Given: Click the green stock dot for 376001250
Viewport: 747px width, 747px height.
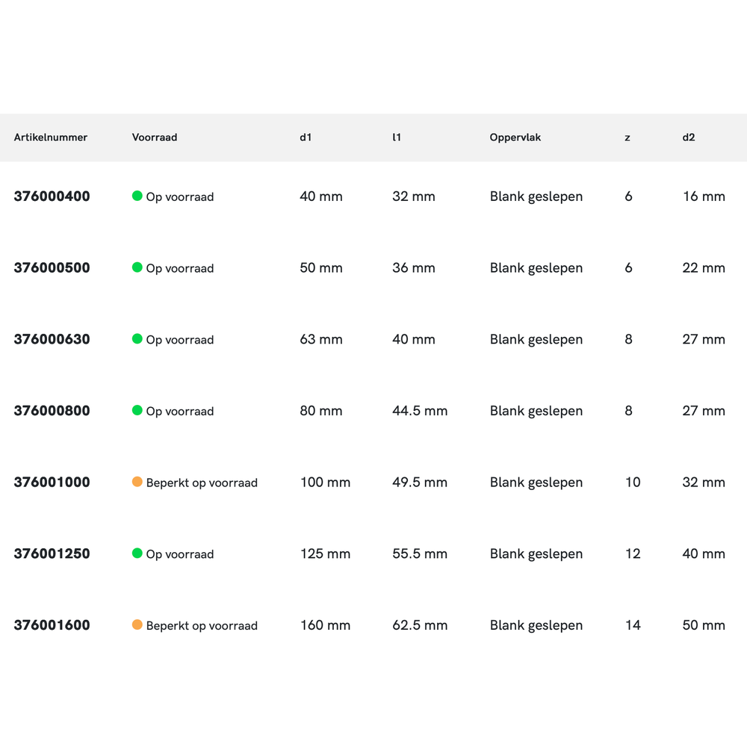Looking at the screenshot, I should point(137,554).
